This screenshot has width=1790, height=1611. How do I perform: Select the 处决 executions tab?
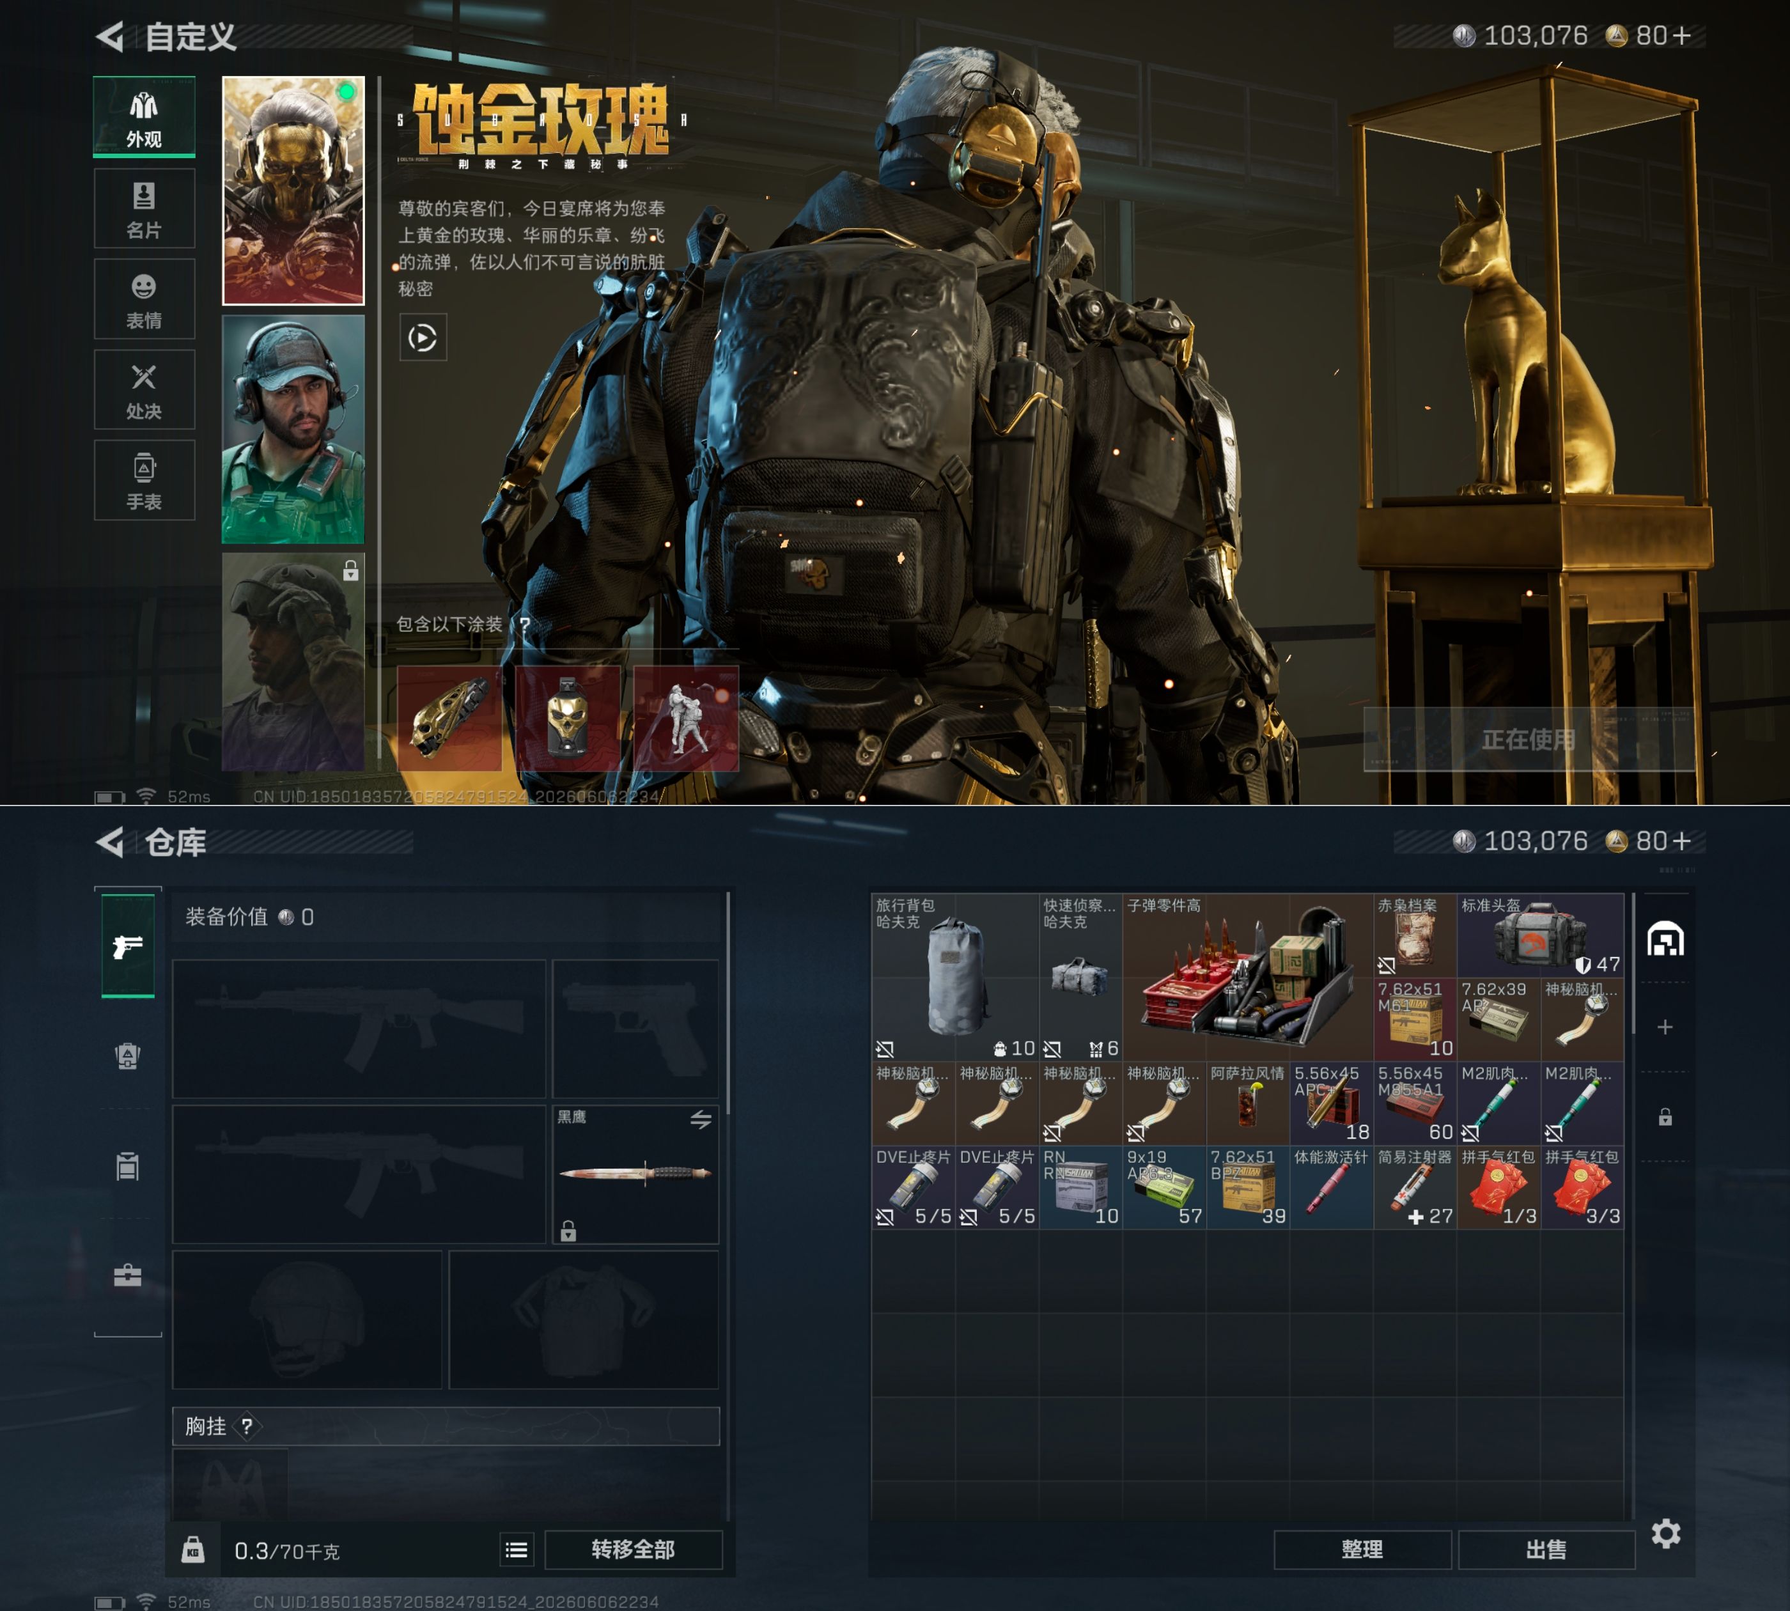tap(144, 389)
